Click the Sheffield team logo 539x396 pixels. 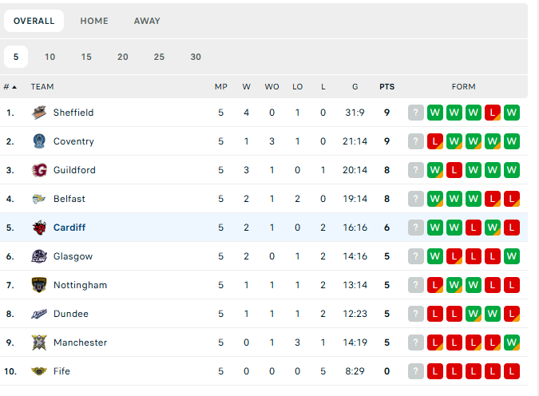coord(39,113)
